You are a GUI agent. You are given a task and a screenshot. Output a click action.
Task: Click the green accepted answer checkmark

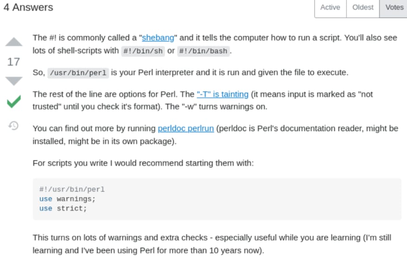(14, 101)
